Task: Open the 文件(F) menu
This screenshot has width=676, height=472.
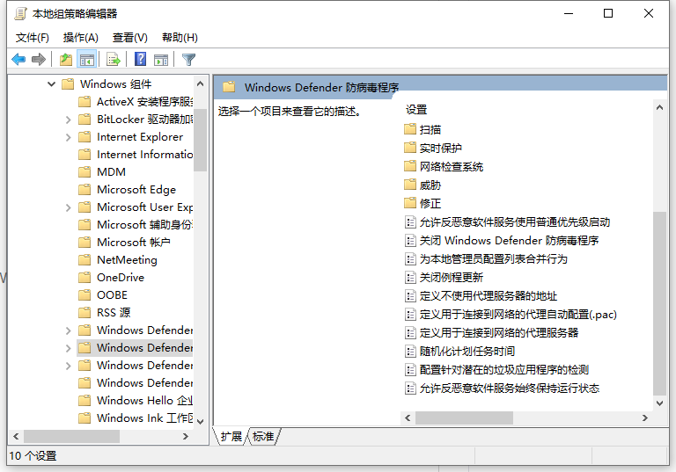Action: (33, 38)
